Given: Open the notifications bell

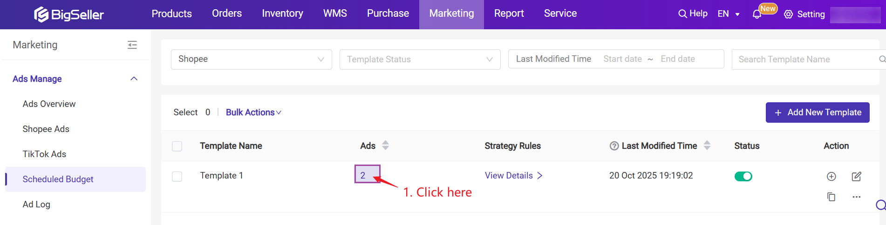Looking at the screenshot, I should (x=757, y=14).
